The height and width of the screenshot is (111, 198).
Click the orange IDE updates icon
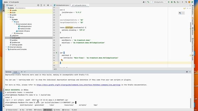(189, 2)
